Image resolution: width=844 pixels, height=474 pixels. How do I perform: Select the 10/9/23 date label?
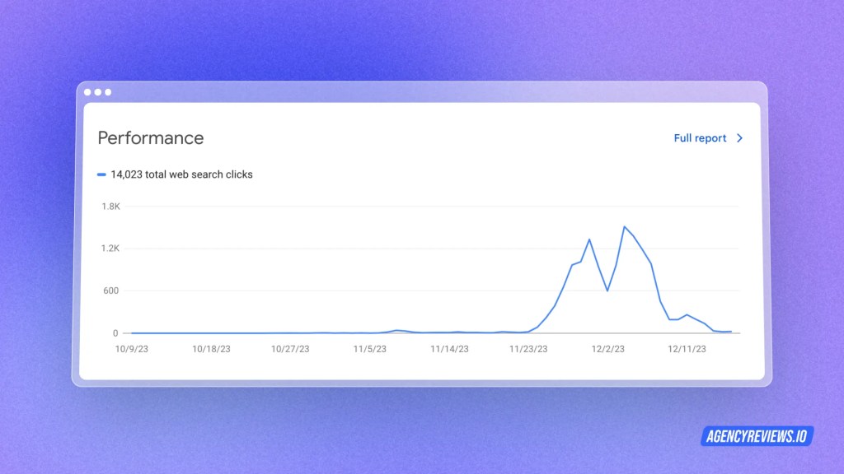(x=133, y=349)
